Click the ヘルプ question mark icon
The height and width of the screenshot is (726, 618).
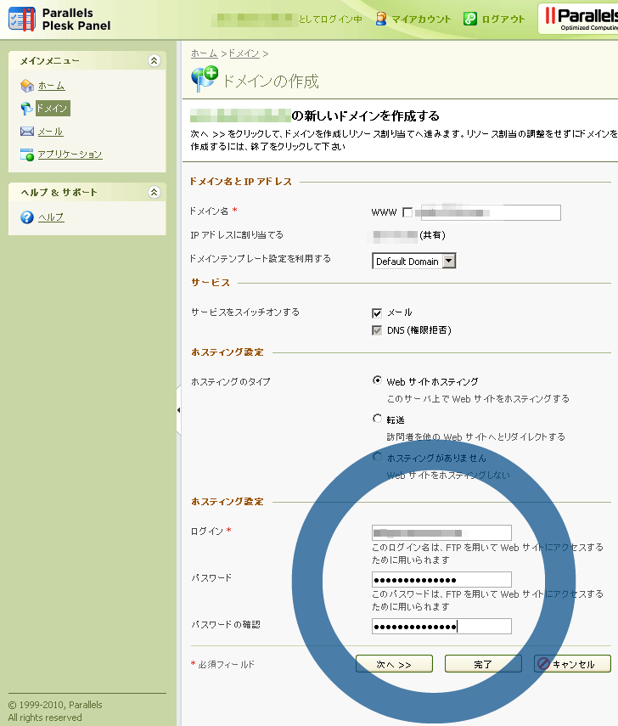click(x=27, y=217)
